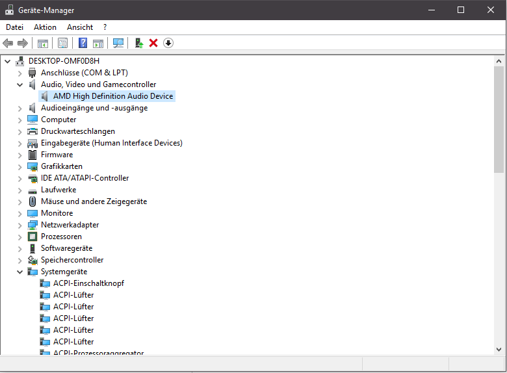Click the Druckwarteschlangen printer icon
Screen dimensions: 507x373
32,131
